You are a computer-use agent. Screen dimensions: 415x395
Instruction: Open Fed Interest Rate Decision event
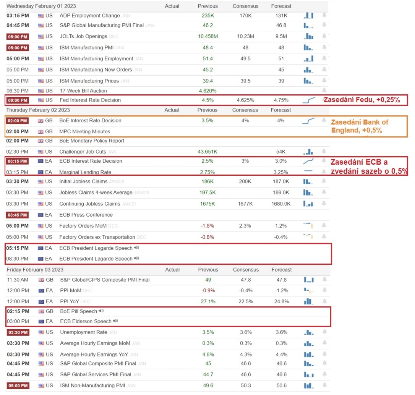click(x=90, y=100)
